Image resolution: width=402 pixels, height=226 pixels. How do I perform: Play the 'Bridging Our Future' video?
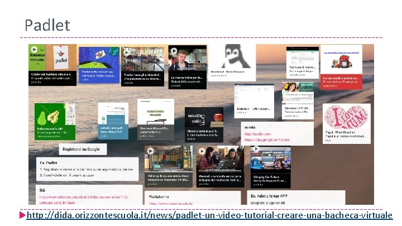256,149
